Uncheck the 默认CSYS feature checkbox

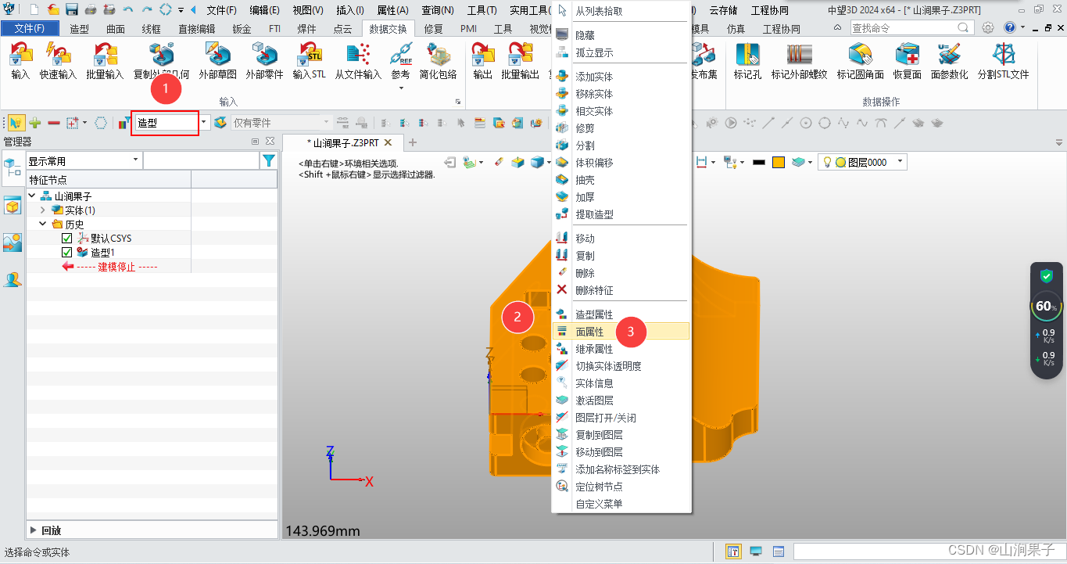67,238
